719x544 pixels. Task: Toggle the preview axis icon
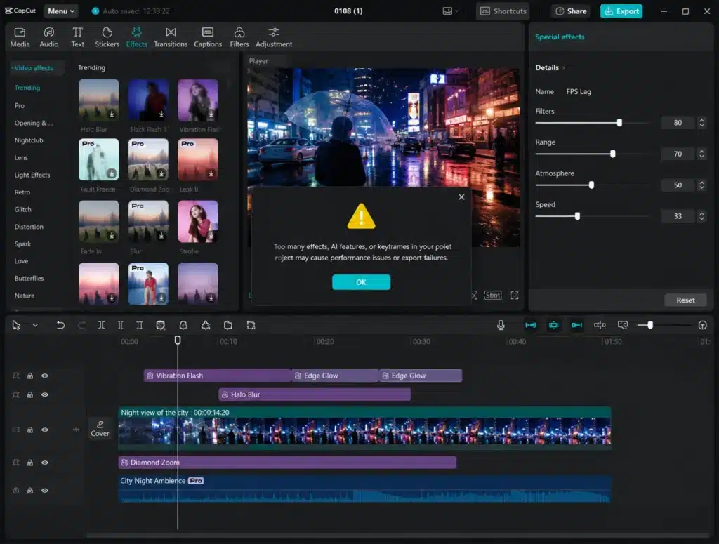(x=600, y=326)
